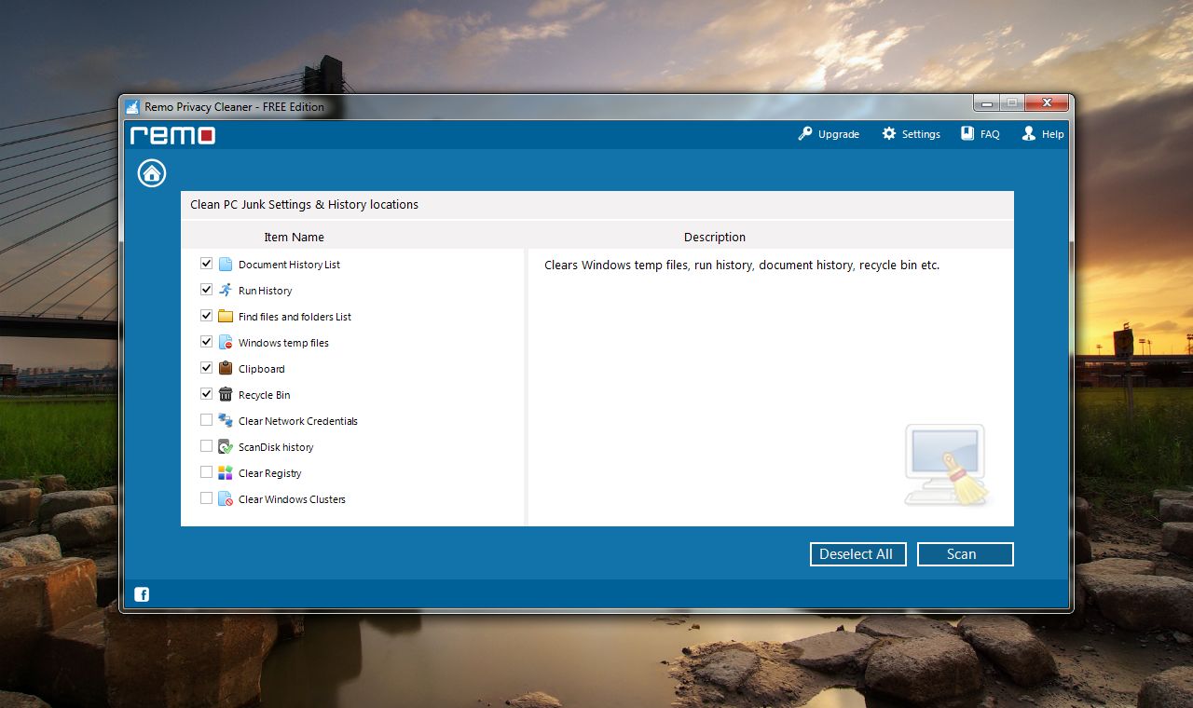This screenshot has height=708, width=1193.
Task: Select the Windows temp files label
Action: click(283, 343)
